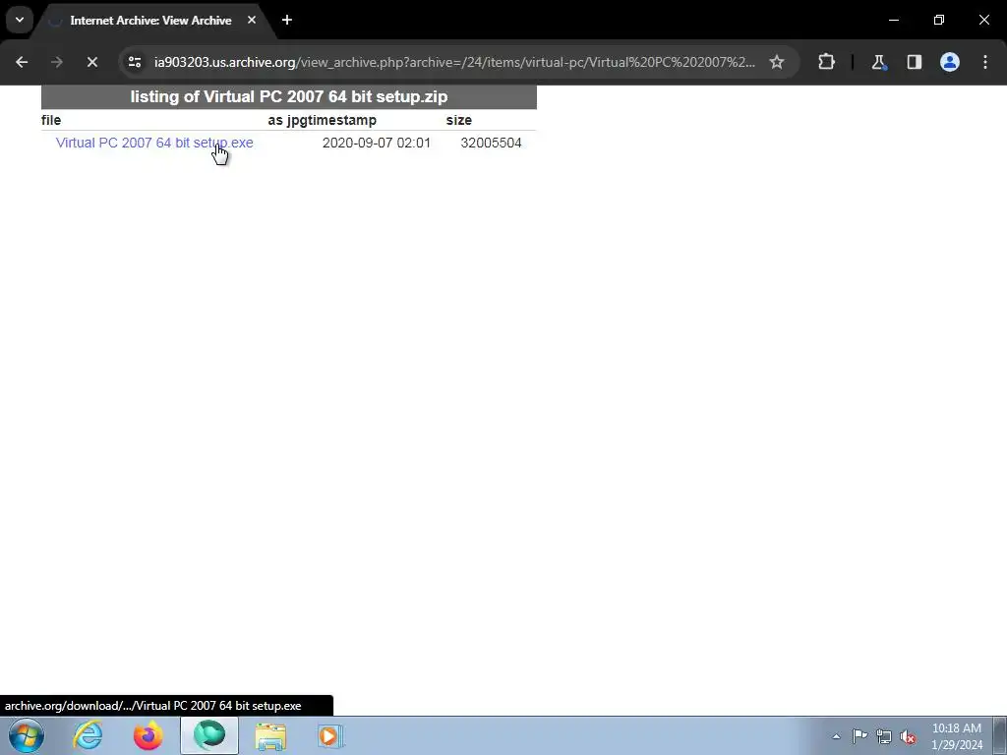The image size is (1007, 755).
Task: Open Chrome Labs flask icon
Action: tap(878, 62)
